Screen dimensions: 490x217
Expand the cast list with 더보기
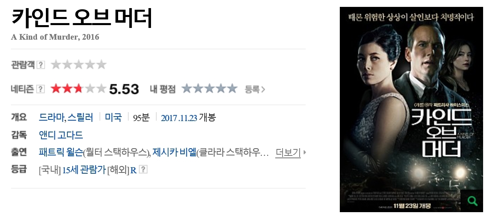[288, 153]
